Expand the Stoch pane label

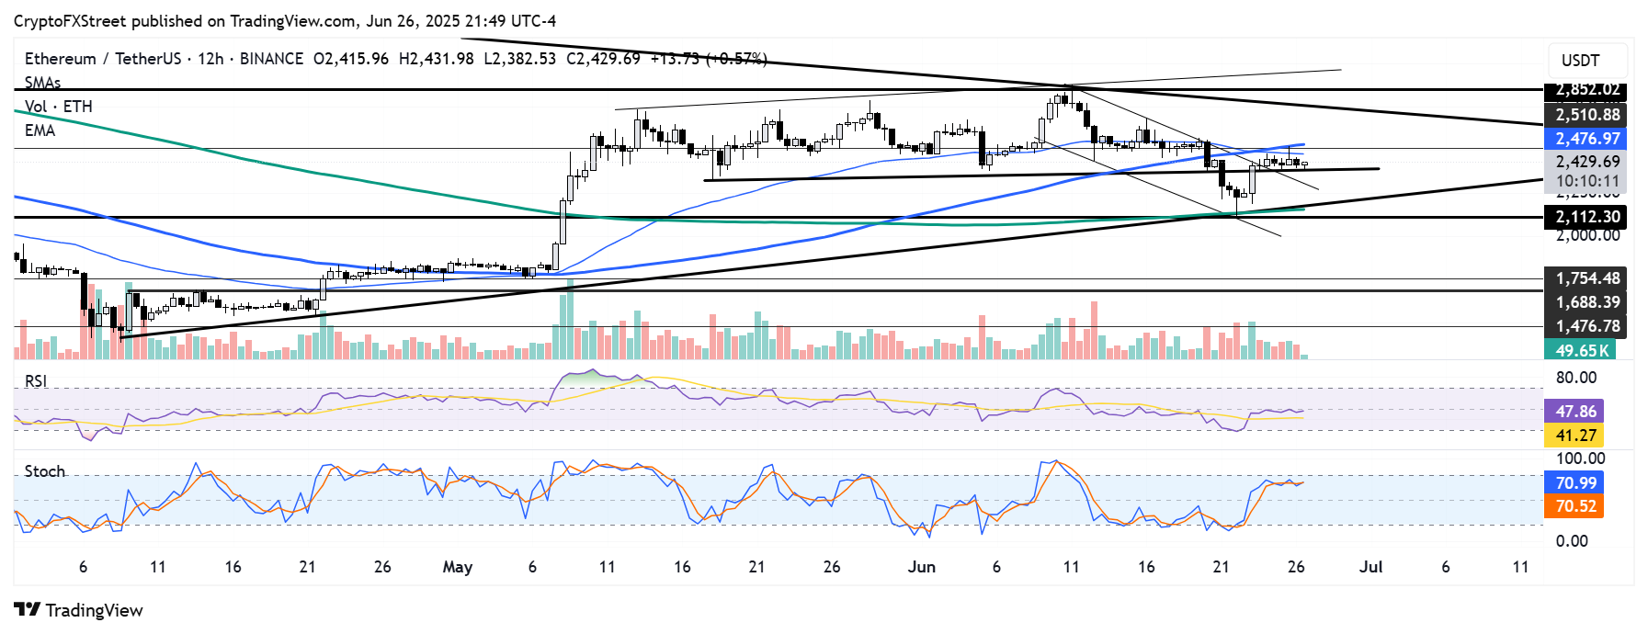[x=44, y=471]
